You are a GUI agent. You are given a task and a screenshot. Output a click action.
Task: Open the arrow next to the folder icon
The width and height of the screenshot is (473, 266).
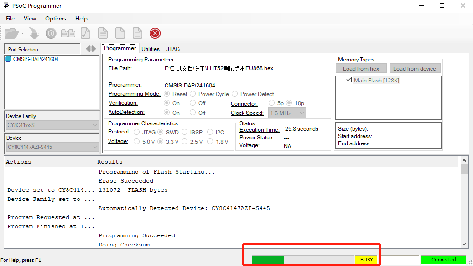click(x=22, y=33)
